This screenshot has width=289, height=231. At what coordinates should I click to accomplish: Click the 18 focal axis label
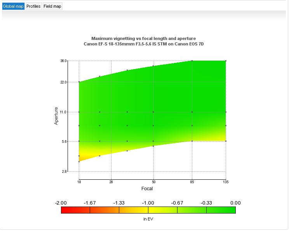79,182
